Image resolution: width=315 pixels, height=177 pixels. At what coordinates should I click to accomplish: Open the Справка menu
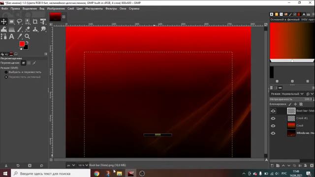[x=134, y=9]
